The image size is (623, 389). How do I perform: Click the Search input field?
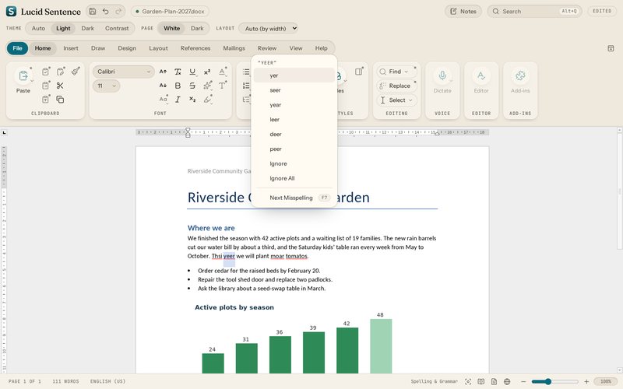tap(535, 11)
